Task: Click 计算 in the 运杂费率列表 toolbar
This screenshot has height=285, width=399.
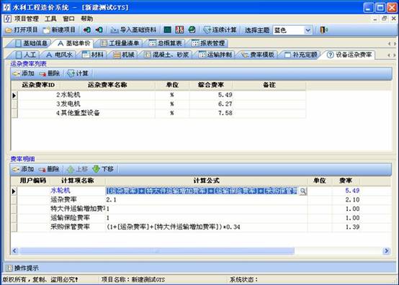Action: [78, 73]
